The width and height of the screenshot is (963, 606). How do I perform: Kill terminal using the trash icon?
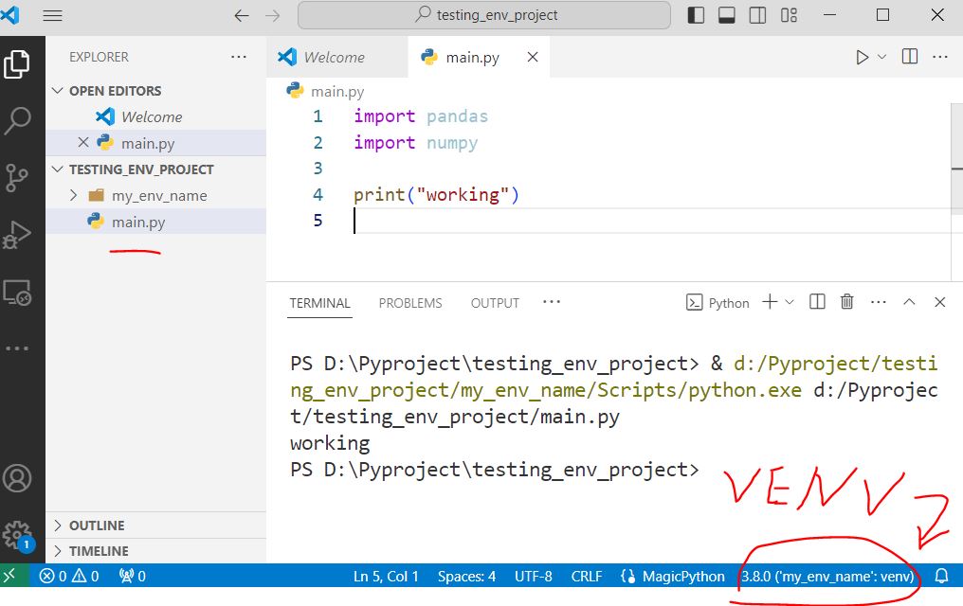coord(846,302)
